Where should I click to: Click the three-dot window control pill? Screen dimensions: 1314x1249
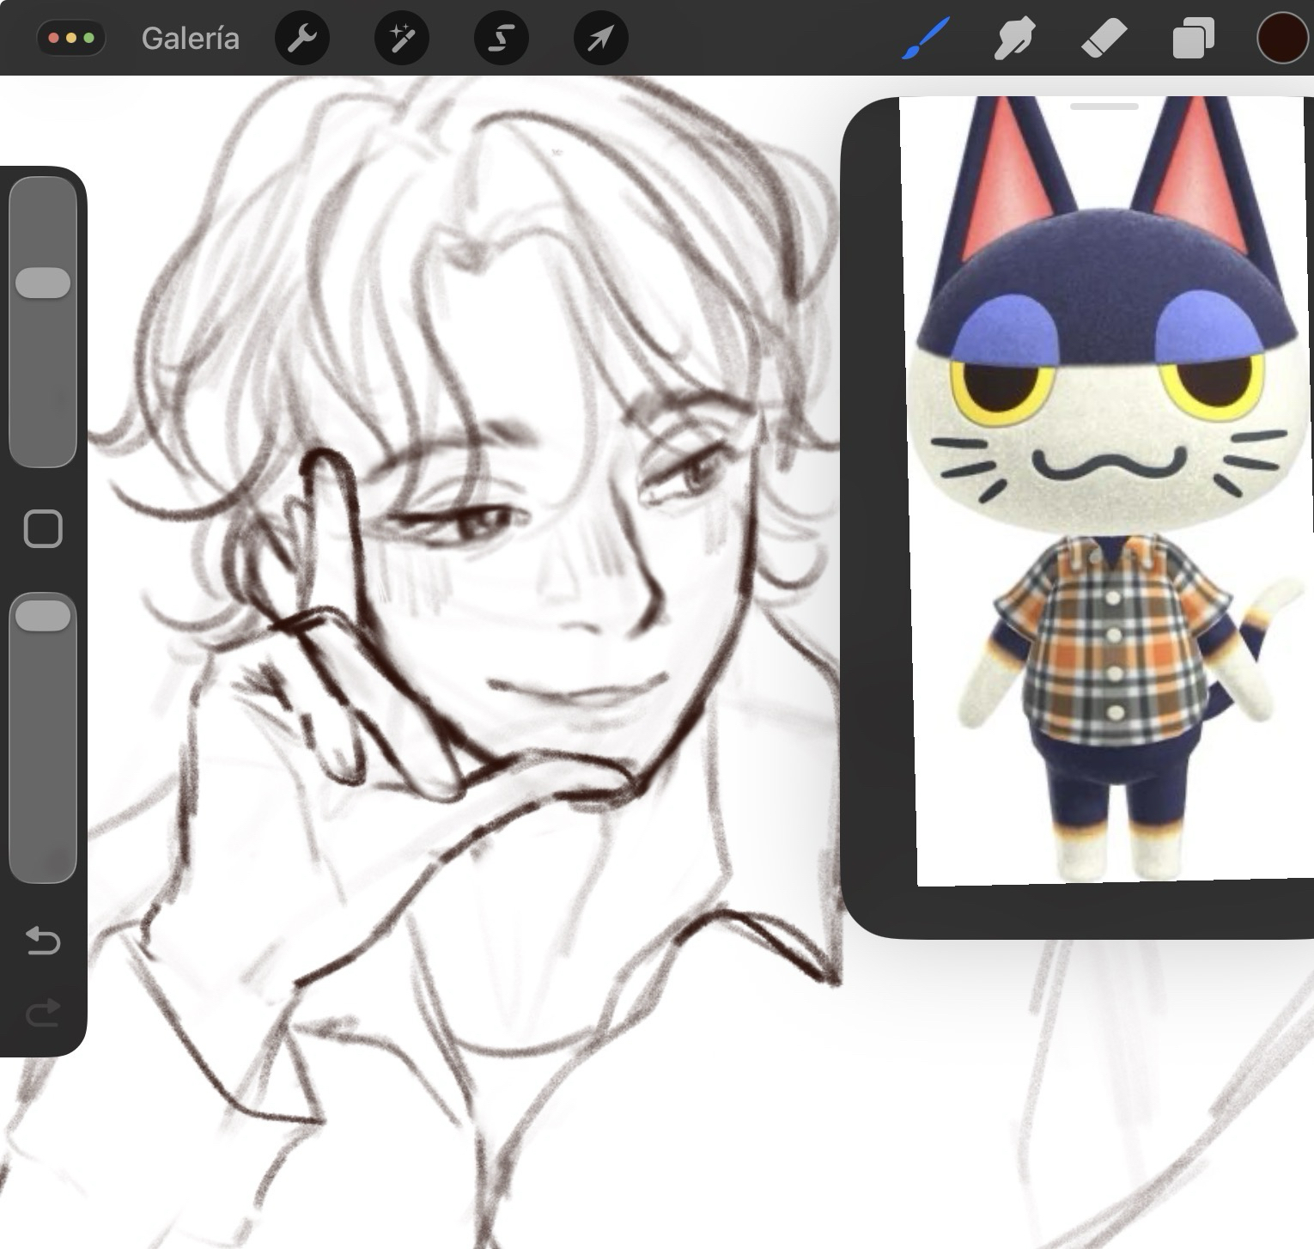(x=71, y=39)
